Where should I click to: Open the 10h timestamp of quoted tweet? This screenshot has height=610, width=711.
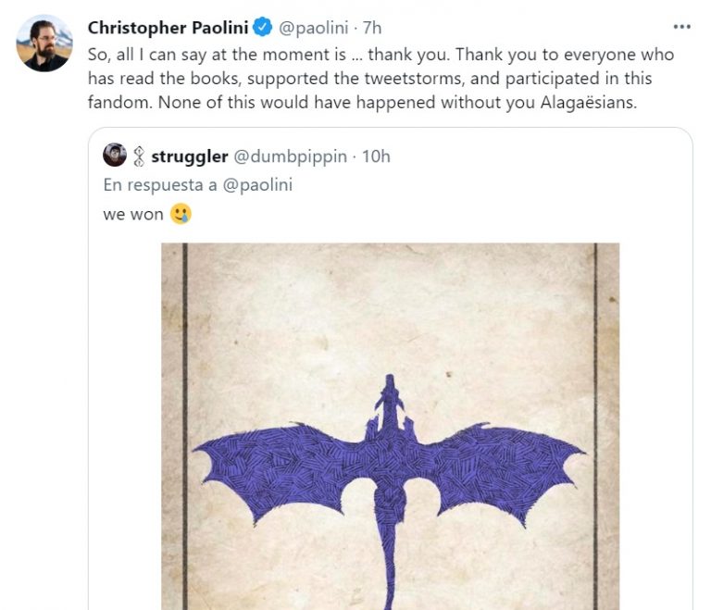click(376, 156)
